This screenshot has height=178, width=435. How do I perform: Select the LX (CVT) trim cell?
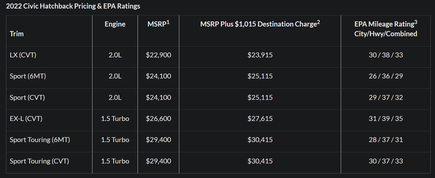pyautogui.click(x=23, y=55)
